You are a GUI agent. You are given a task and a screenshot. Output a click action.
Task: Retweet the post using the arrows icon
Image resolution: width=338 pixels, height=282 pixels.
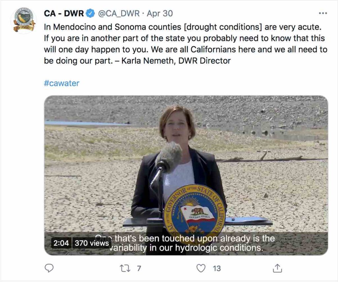125,268
